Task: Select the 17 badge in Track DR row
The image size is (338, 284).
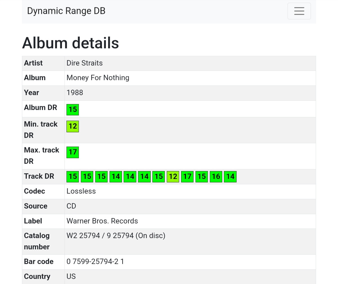Action: pos(187,176)
